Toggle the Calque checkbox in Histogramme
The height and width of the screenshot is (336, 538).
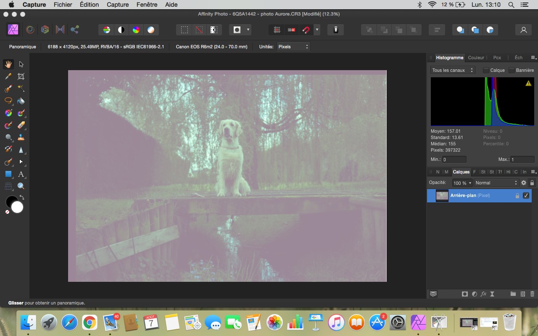[486, 70]
